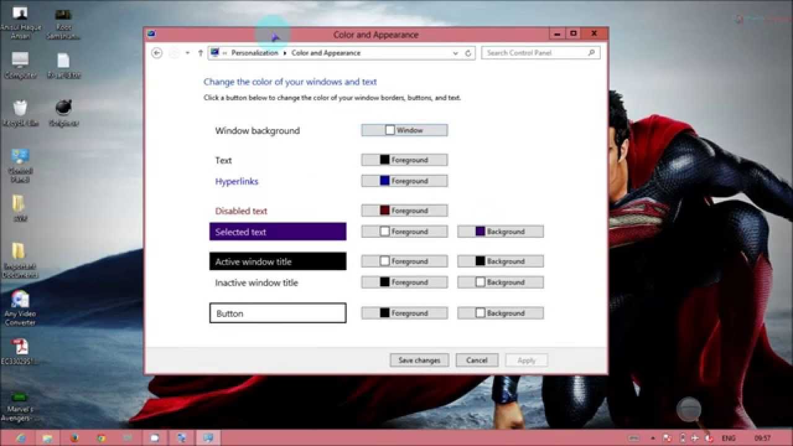
Task: Click the taskbar clock showing 09:57
Action: click(x=763, y=438)
